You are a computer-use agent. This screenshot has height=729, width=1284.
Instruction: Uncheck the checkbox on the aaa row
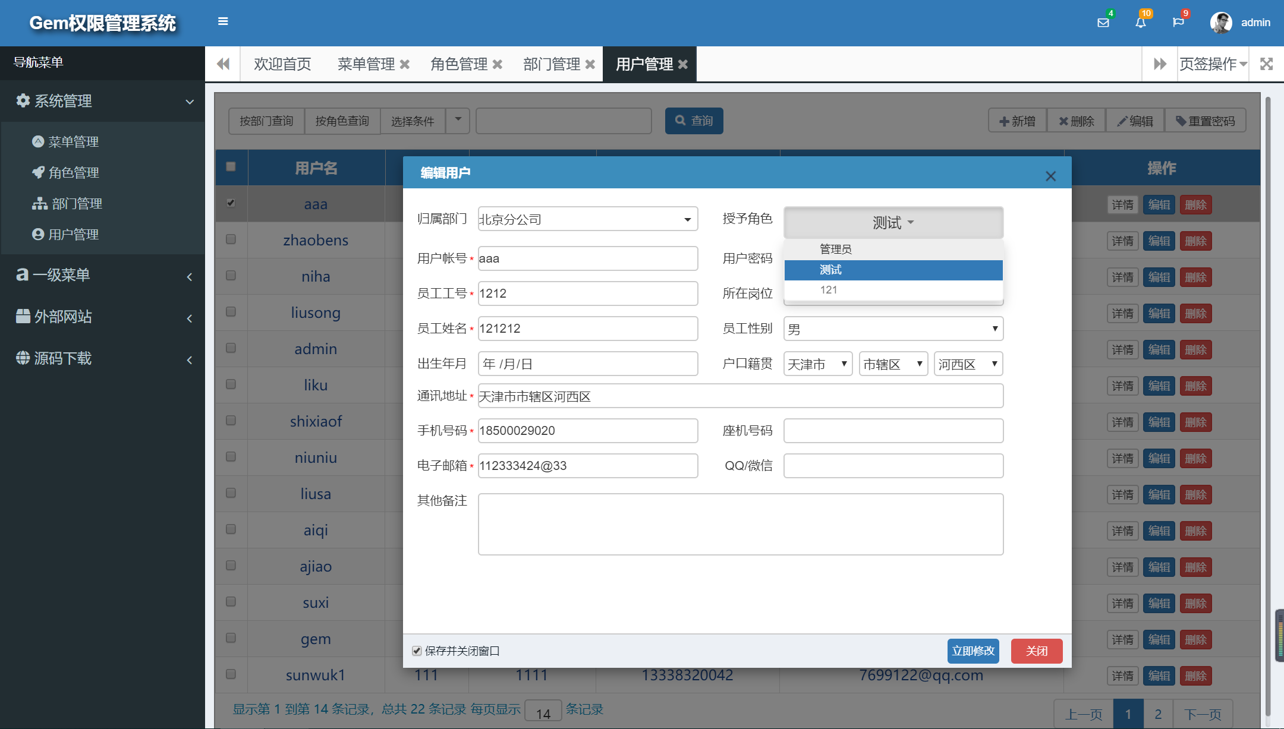pos(231,203)
